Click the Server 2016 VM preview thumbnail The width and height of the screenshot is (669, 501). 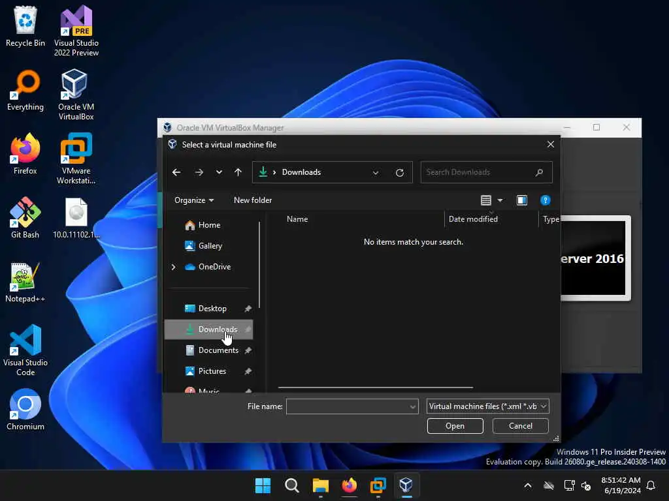click(x=595, y=258)
